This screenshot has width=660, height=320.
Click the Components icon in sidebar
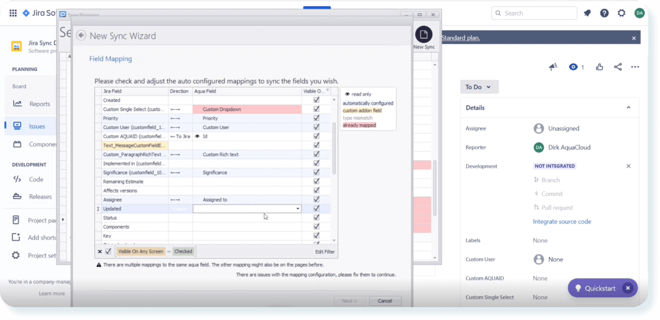pos(17,144)
